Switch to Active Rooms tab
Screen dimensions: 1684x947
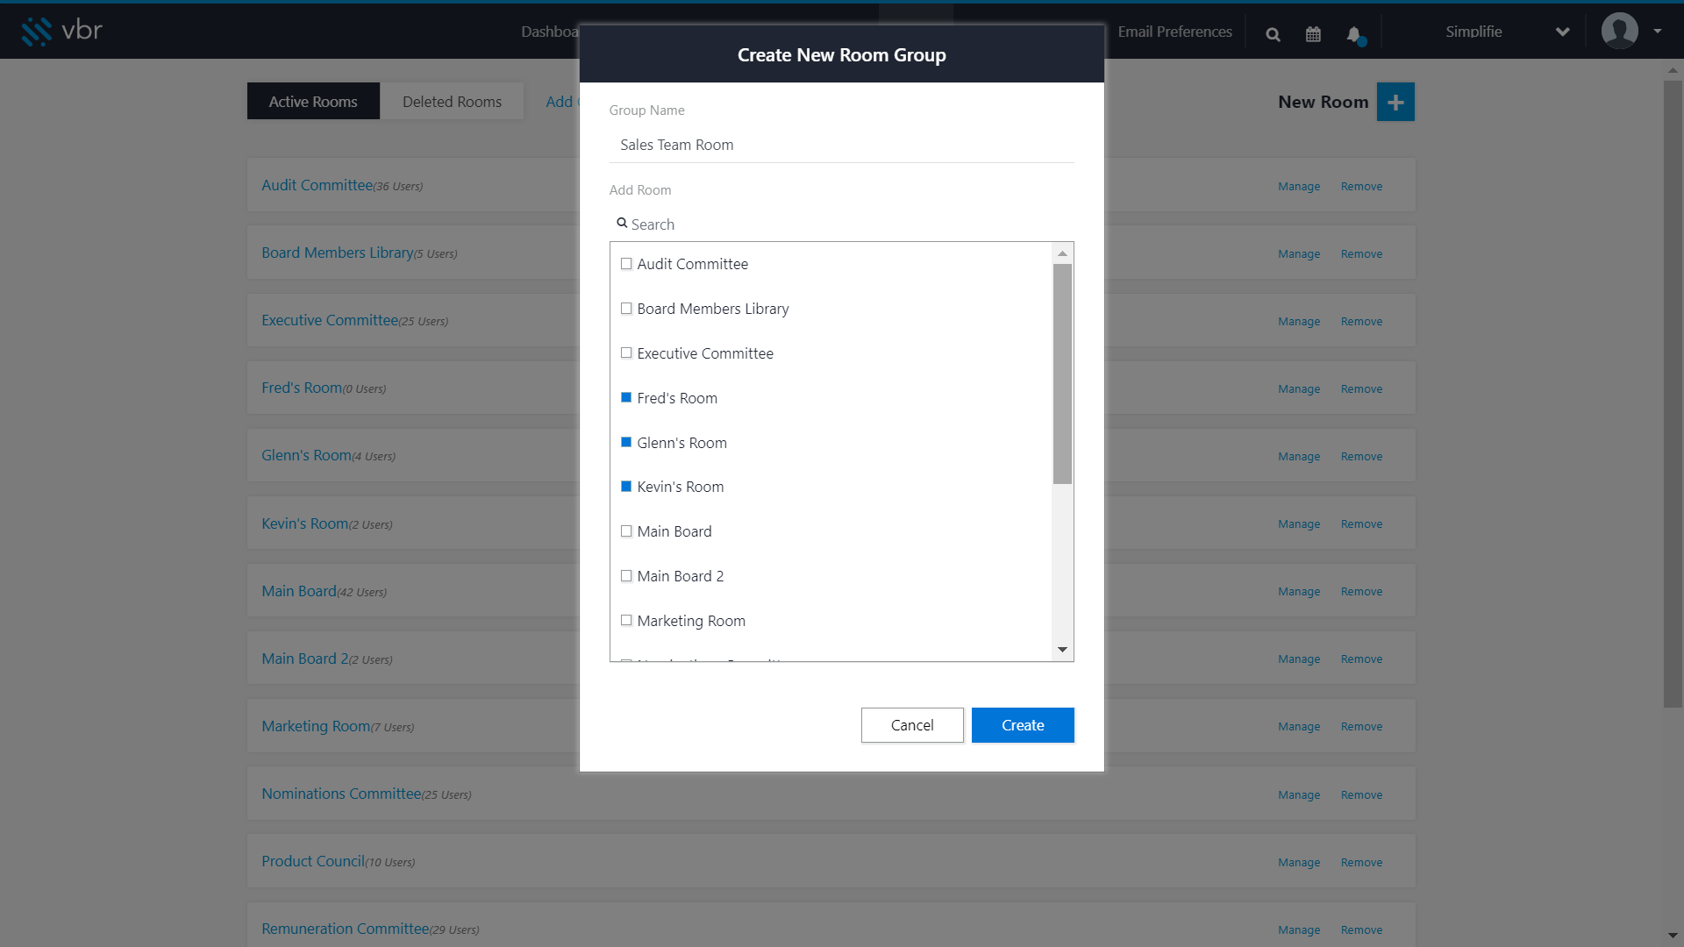tap(313, 102)
